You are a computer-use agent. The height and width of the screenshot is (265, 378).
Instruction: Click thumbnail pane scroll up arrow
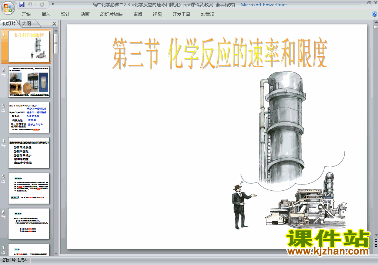pos(56,31)
